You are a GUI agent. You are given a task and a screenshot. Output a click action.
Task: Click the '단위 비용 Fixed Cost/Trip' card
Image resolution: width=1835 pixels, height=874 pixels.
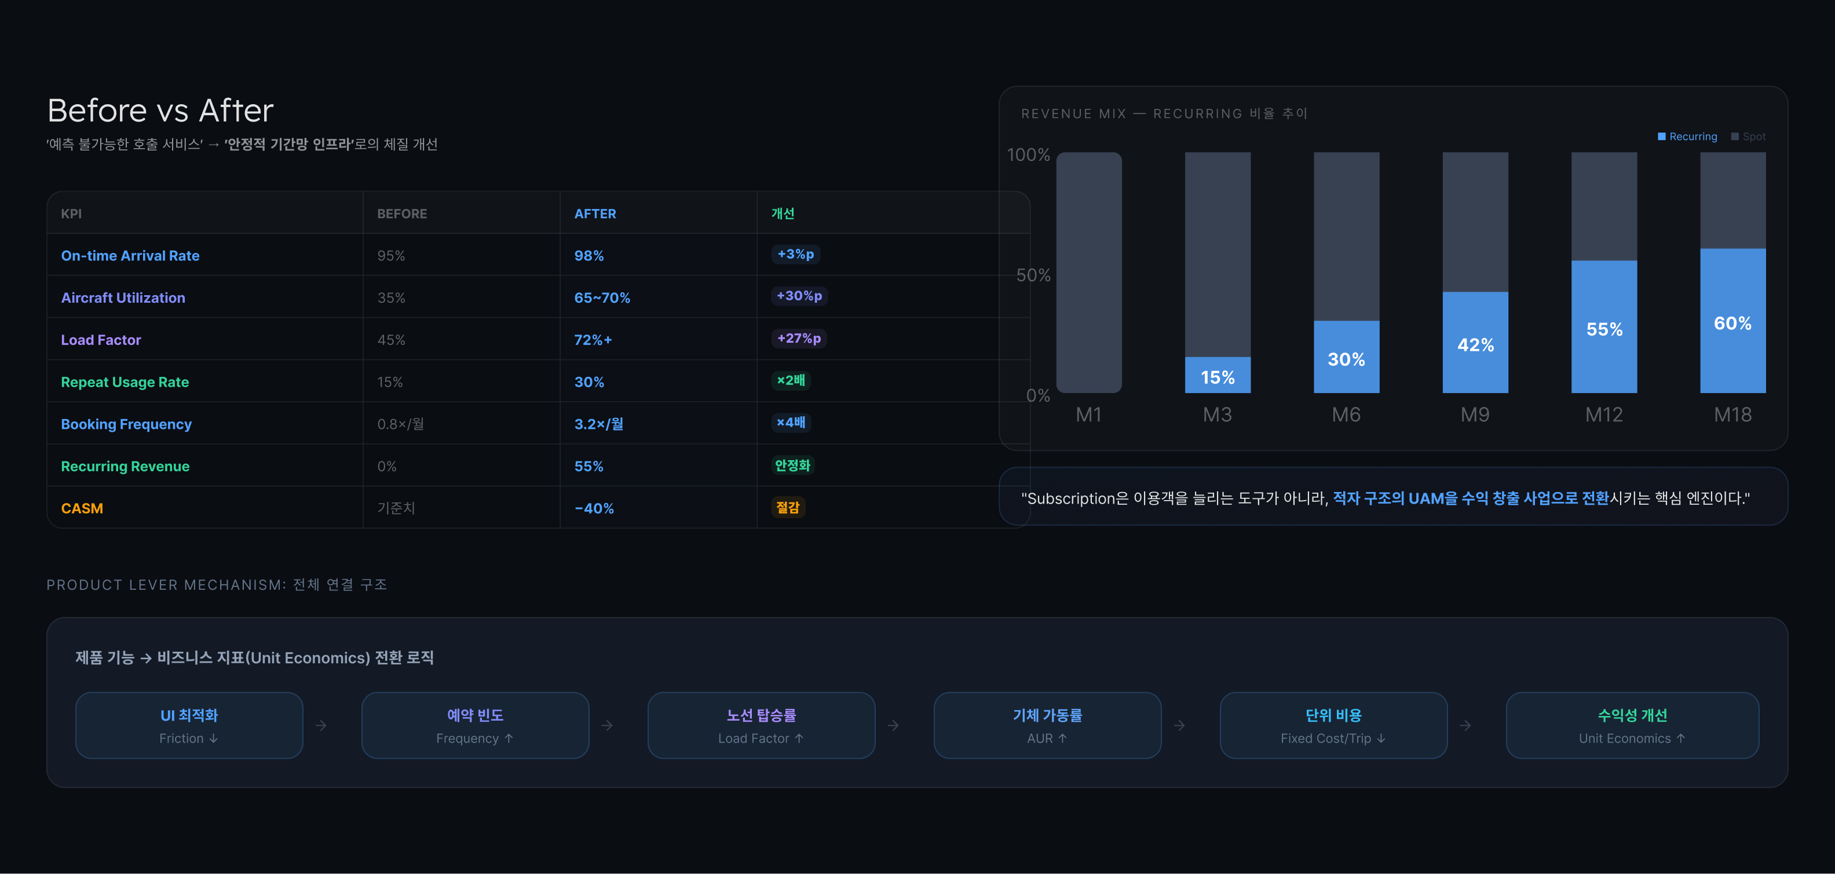(1333, 725)
